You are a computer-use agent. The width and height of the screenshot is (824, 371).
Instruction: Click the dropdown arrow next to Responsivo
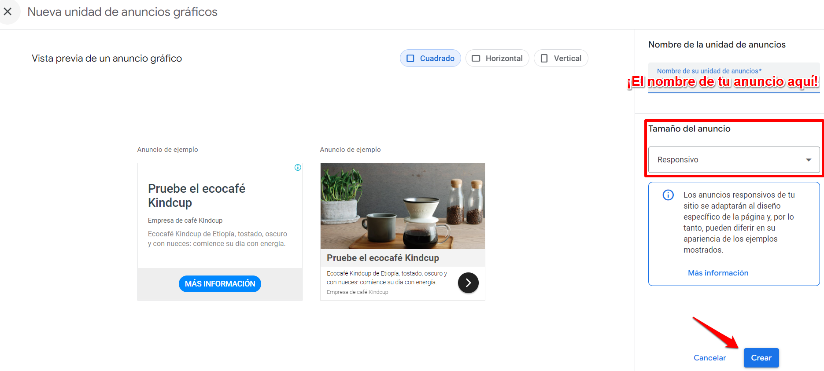pyautogui.click(x=809, y=160)
